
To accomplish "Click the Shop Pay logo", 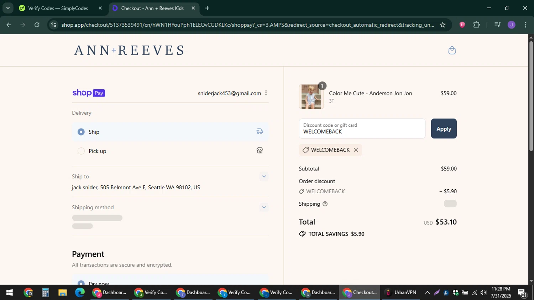I will coord(89,93).
